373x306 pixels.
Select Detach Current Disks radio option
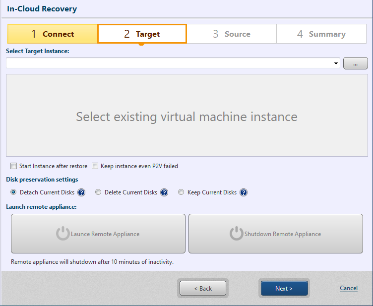coord(13,192)
